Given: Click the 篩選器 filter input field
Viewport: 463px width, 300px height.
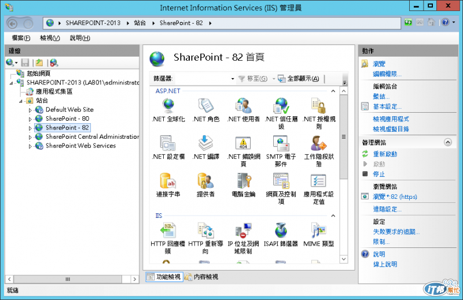Looking at the screenshot, I should pos(201,79).
